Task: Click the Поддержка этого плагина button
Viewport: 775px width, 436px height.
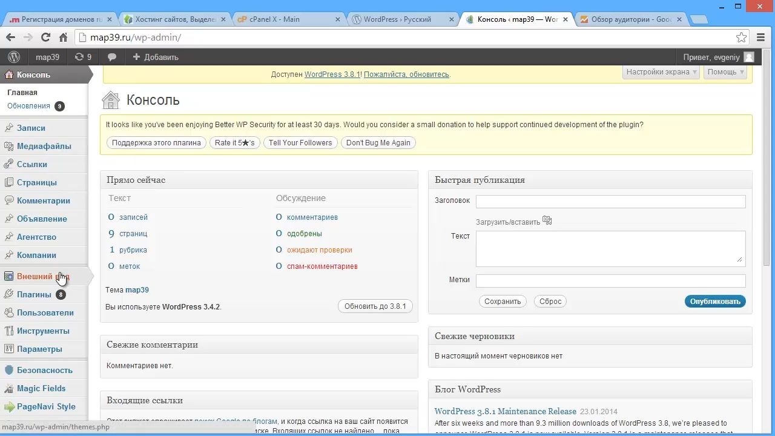Action: [156, 143]
